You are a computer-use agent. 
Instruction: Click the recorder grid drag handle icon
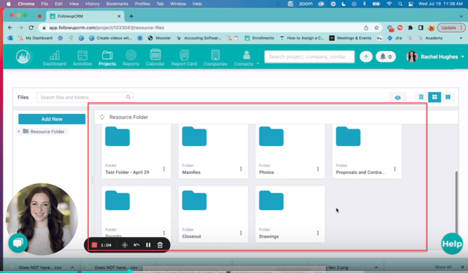point(124,245)
